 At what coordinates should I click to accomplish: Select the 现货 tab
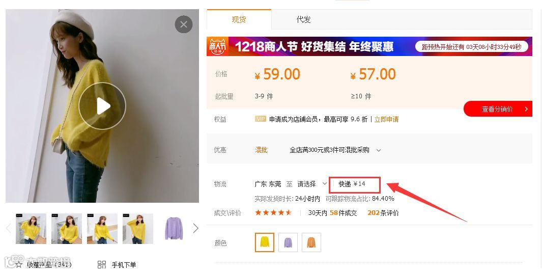[239, 19]
